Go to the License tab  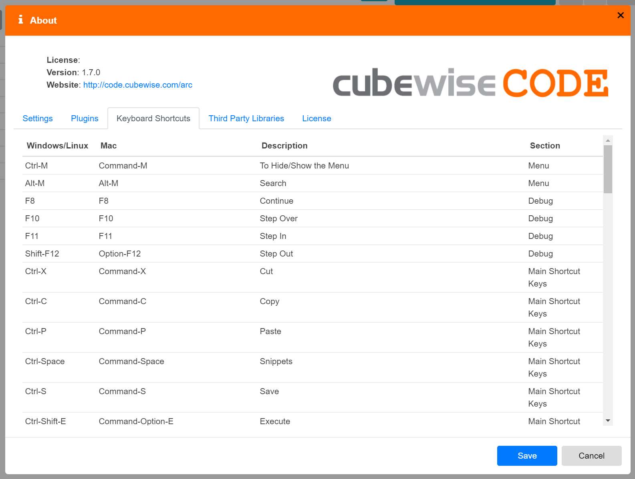coord(316,118)
